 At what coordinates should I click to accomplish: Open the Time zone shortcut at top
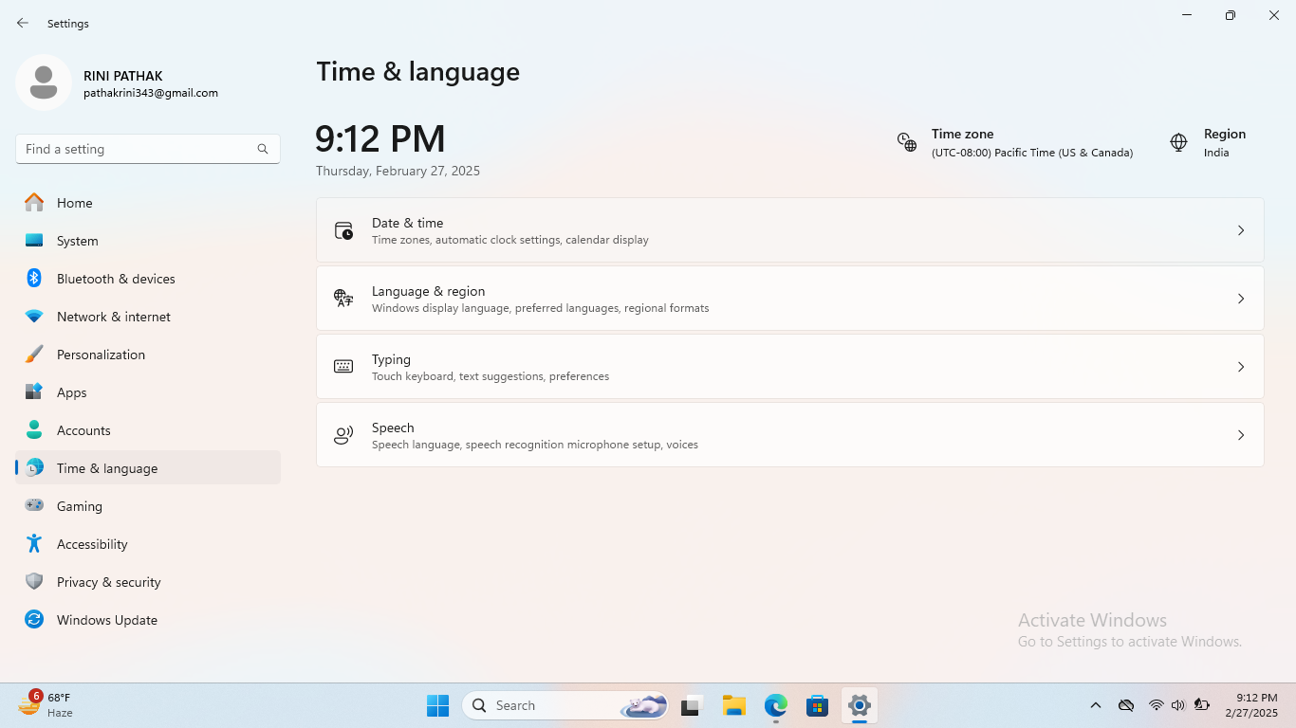coord(1015,143)
